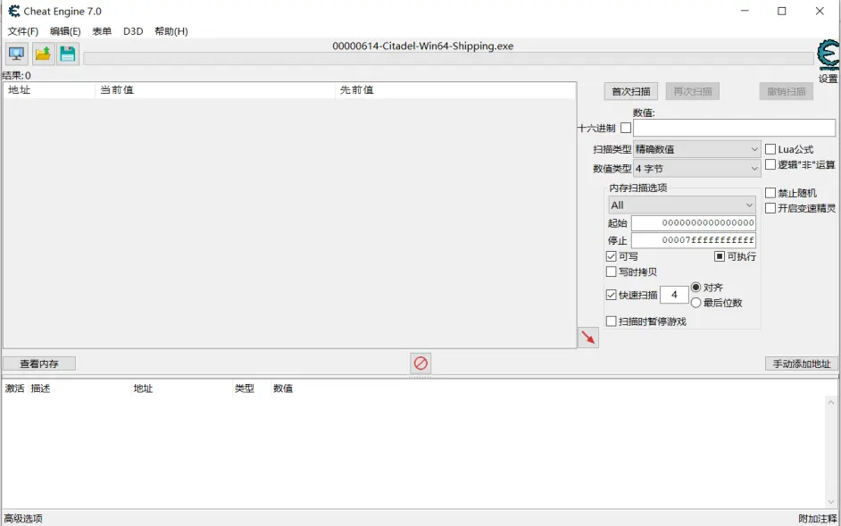Screen dimensions: 841x526
Task: Enable 开启变速精灵 speedhack checkbox
Action: pos(770,208)
